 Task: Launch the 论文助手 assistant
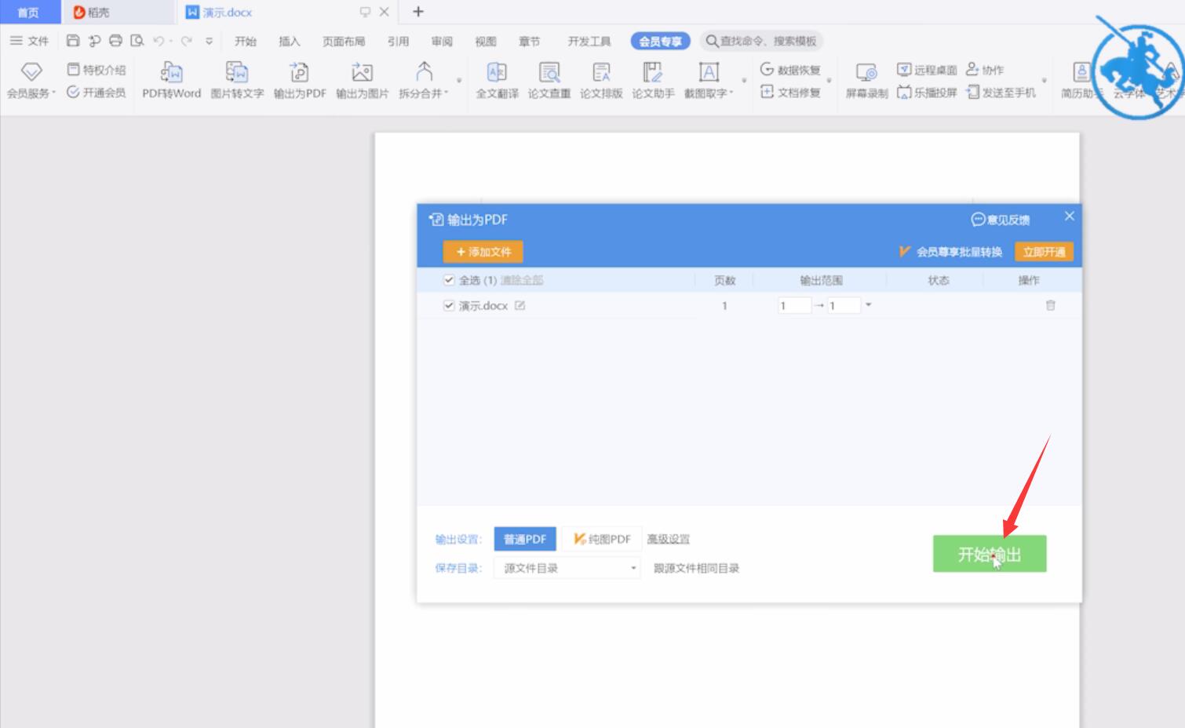(x=653, y=81)
